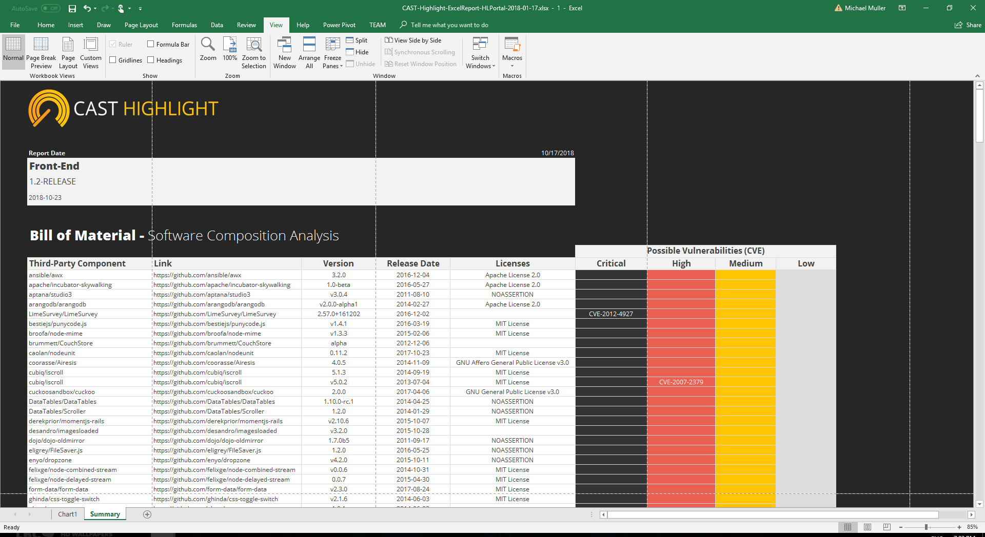
Task: Click the Share button
Action: [968, 25]
